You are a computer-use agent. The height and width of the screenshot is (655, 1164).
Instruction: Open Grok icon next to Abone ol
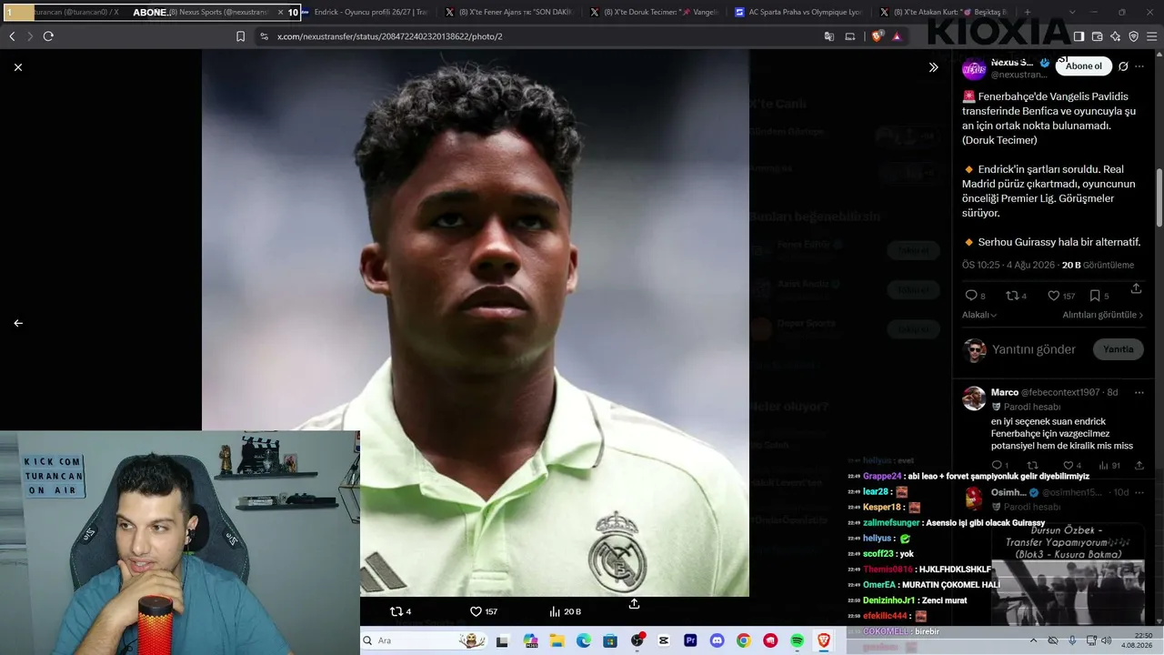(1123, 66)
